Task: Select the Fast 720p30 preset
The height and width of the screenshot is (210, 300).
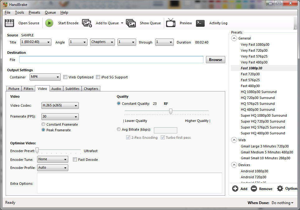Action: point(250,74)
